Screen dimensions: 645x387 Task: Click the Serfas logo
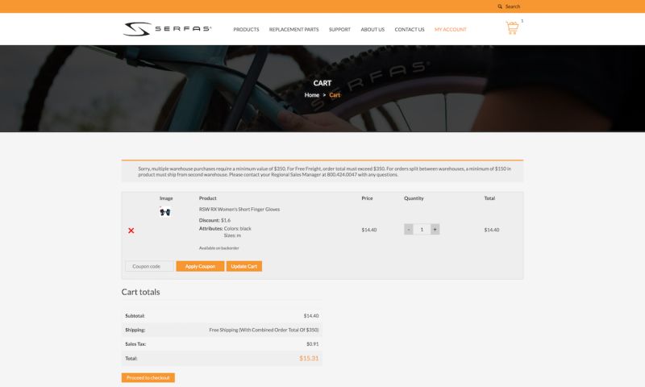coord(168,29)
